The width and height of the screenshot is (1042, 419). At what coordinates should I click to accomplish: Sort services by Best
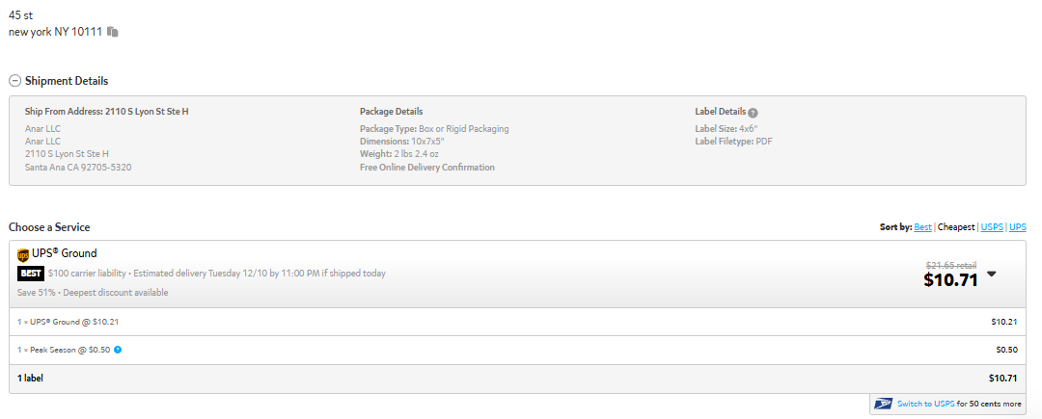(922, 227)
